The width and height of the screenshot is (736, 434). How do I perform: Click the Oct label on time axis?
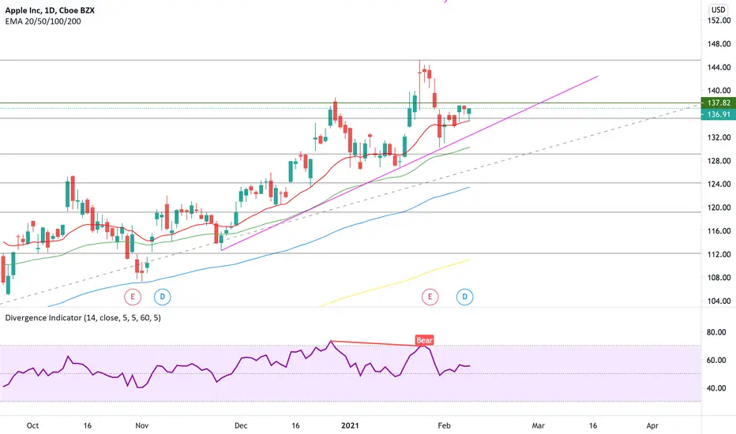coord(33,425)
